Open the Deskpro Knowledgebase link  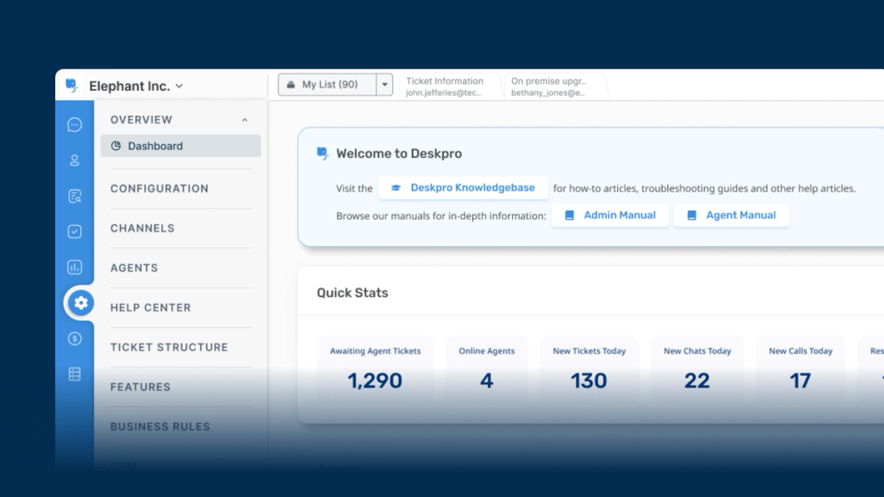464,188
